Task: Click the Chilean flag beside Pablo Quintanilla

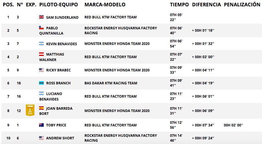Action: [x=41, y=28]
